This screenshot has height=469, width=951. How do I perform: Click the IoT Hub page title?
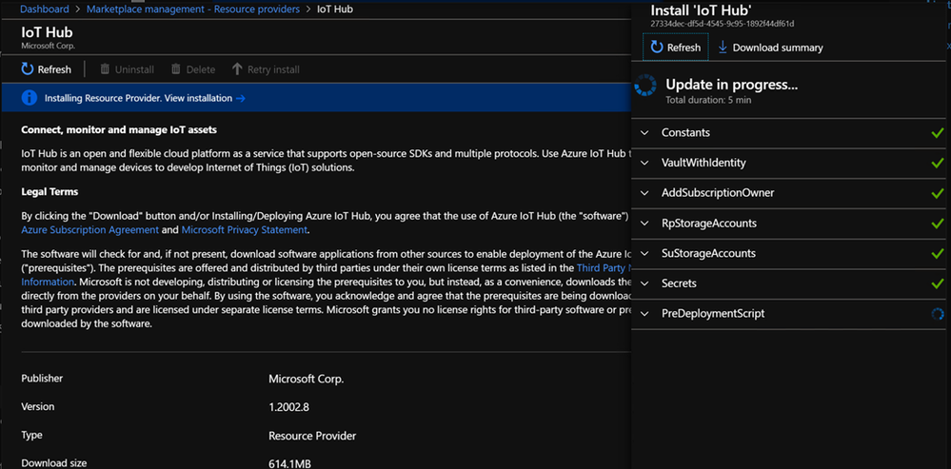point(47,32)
